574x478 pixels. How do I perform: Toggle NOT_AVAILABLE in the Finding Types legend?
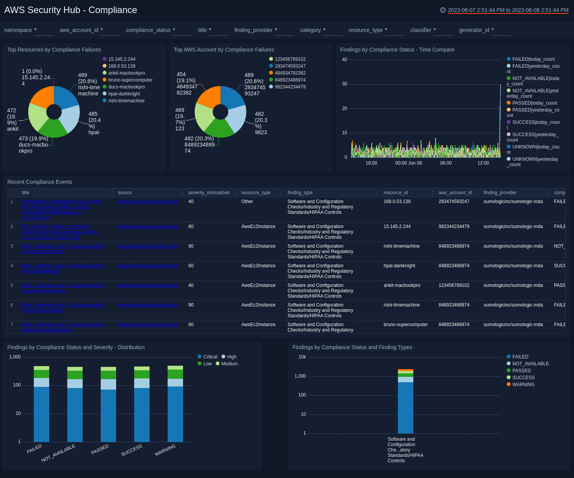point(528,364)
